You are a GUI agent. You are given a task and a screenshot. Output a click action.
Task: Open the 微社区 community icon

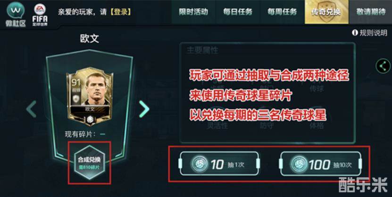pyautogui.click(x=16, y=14)
